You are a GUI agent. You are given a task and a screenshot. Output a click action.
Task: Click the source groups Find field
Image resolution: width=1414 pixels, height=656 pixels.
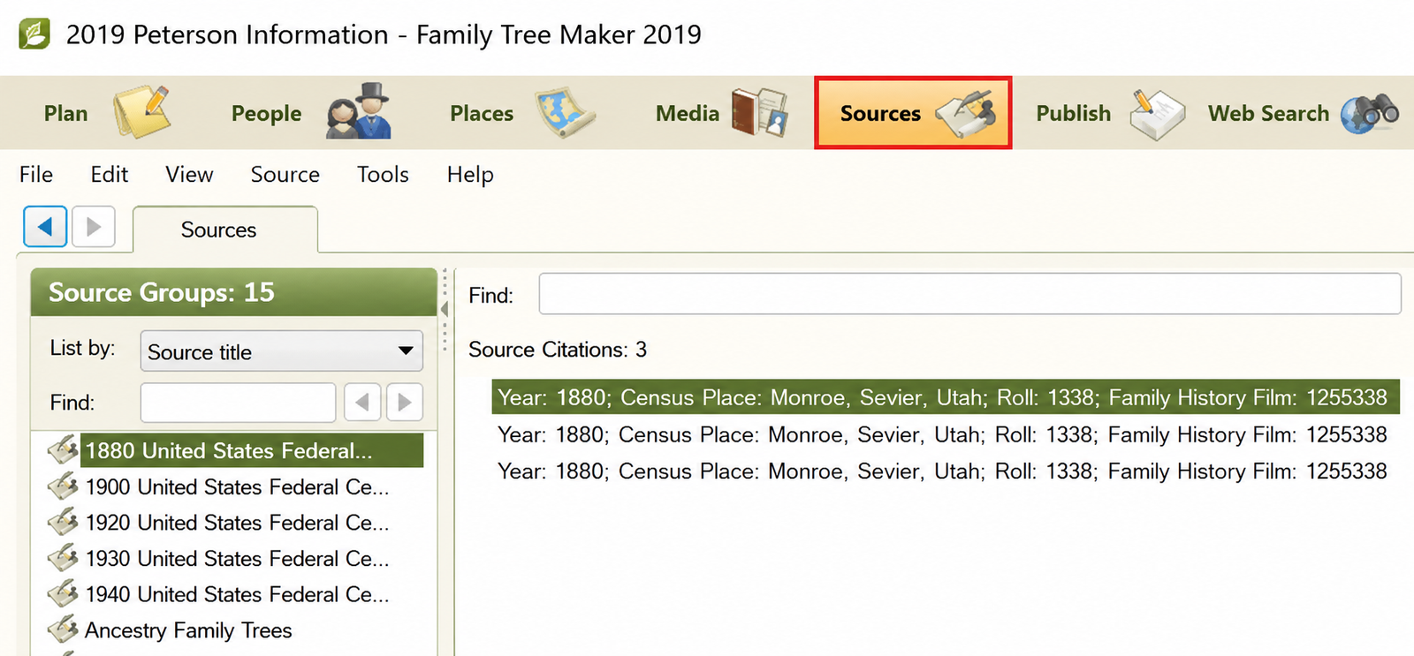click(238, 403)
